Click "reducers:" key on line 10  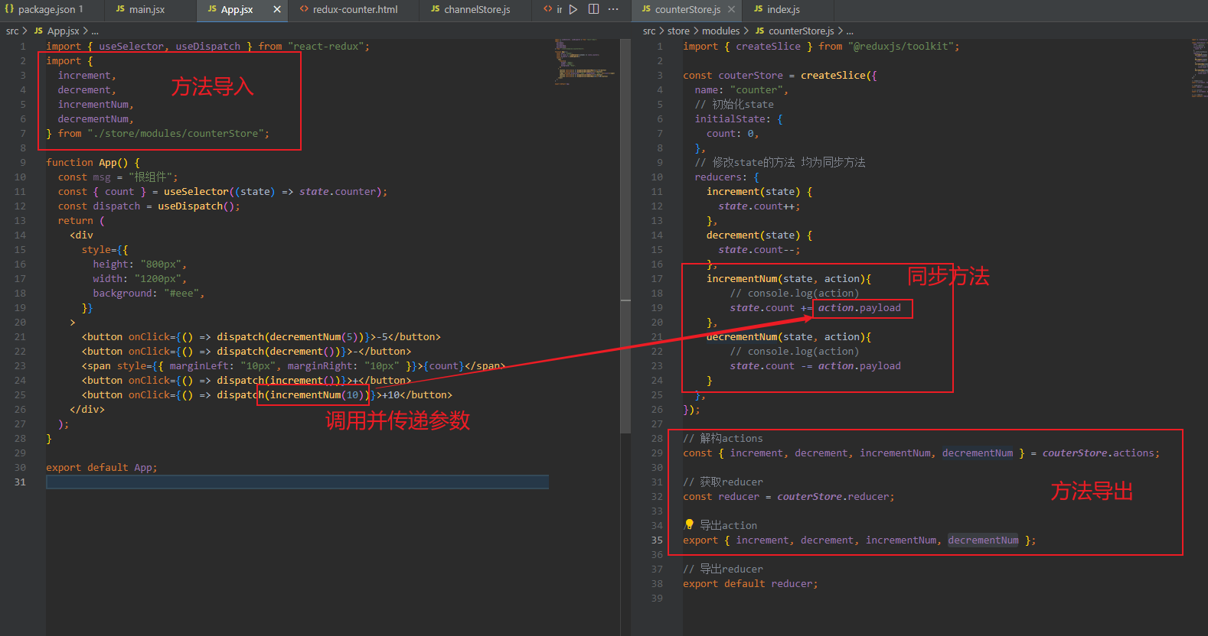click(x=720, y=177)
